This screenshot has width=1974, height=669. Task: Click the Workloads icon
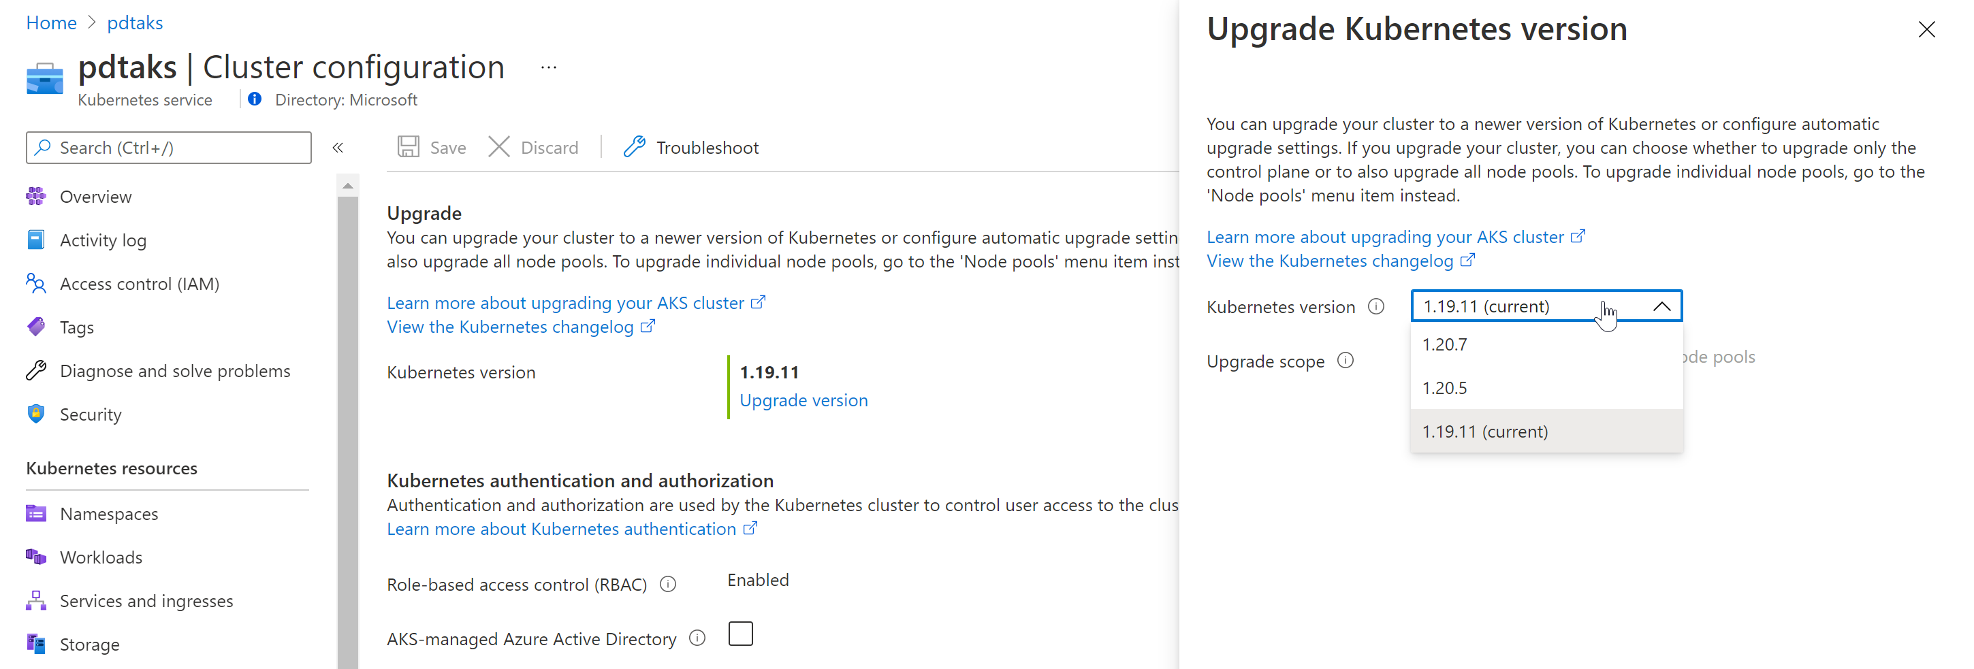click(36, 557)
